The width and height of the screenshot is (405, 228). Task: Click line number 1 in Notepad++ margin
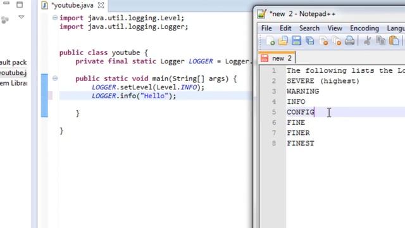pyautogui.click(x=273, y=70)
